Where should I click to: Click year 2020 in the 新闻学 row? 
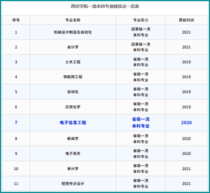pos(186,138)
